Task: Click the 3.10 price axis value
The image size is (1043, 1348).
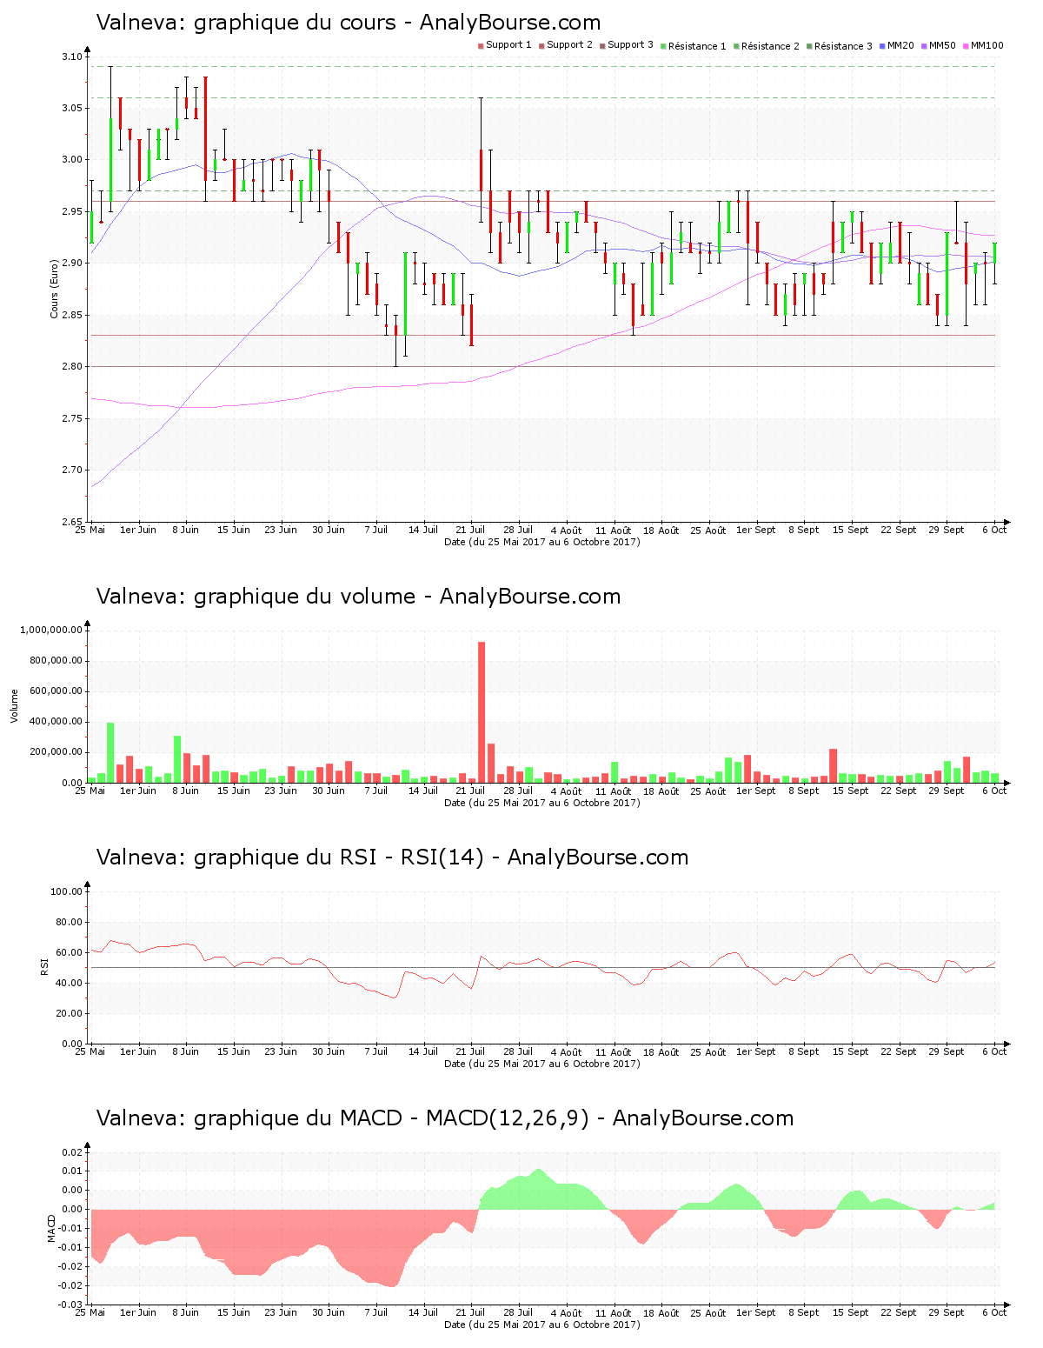Action: click(72, 57)
